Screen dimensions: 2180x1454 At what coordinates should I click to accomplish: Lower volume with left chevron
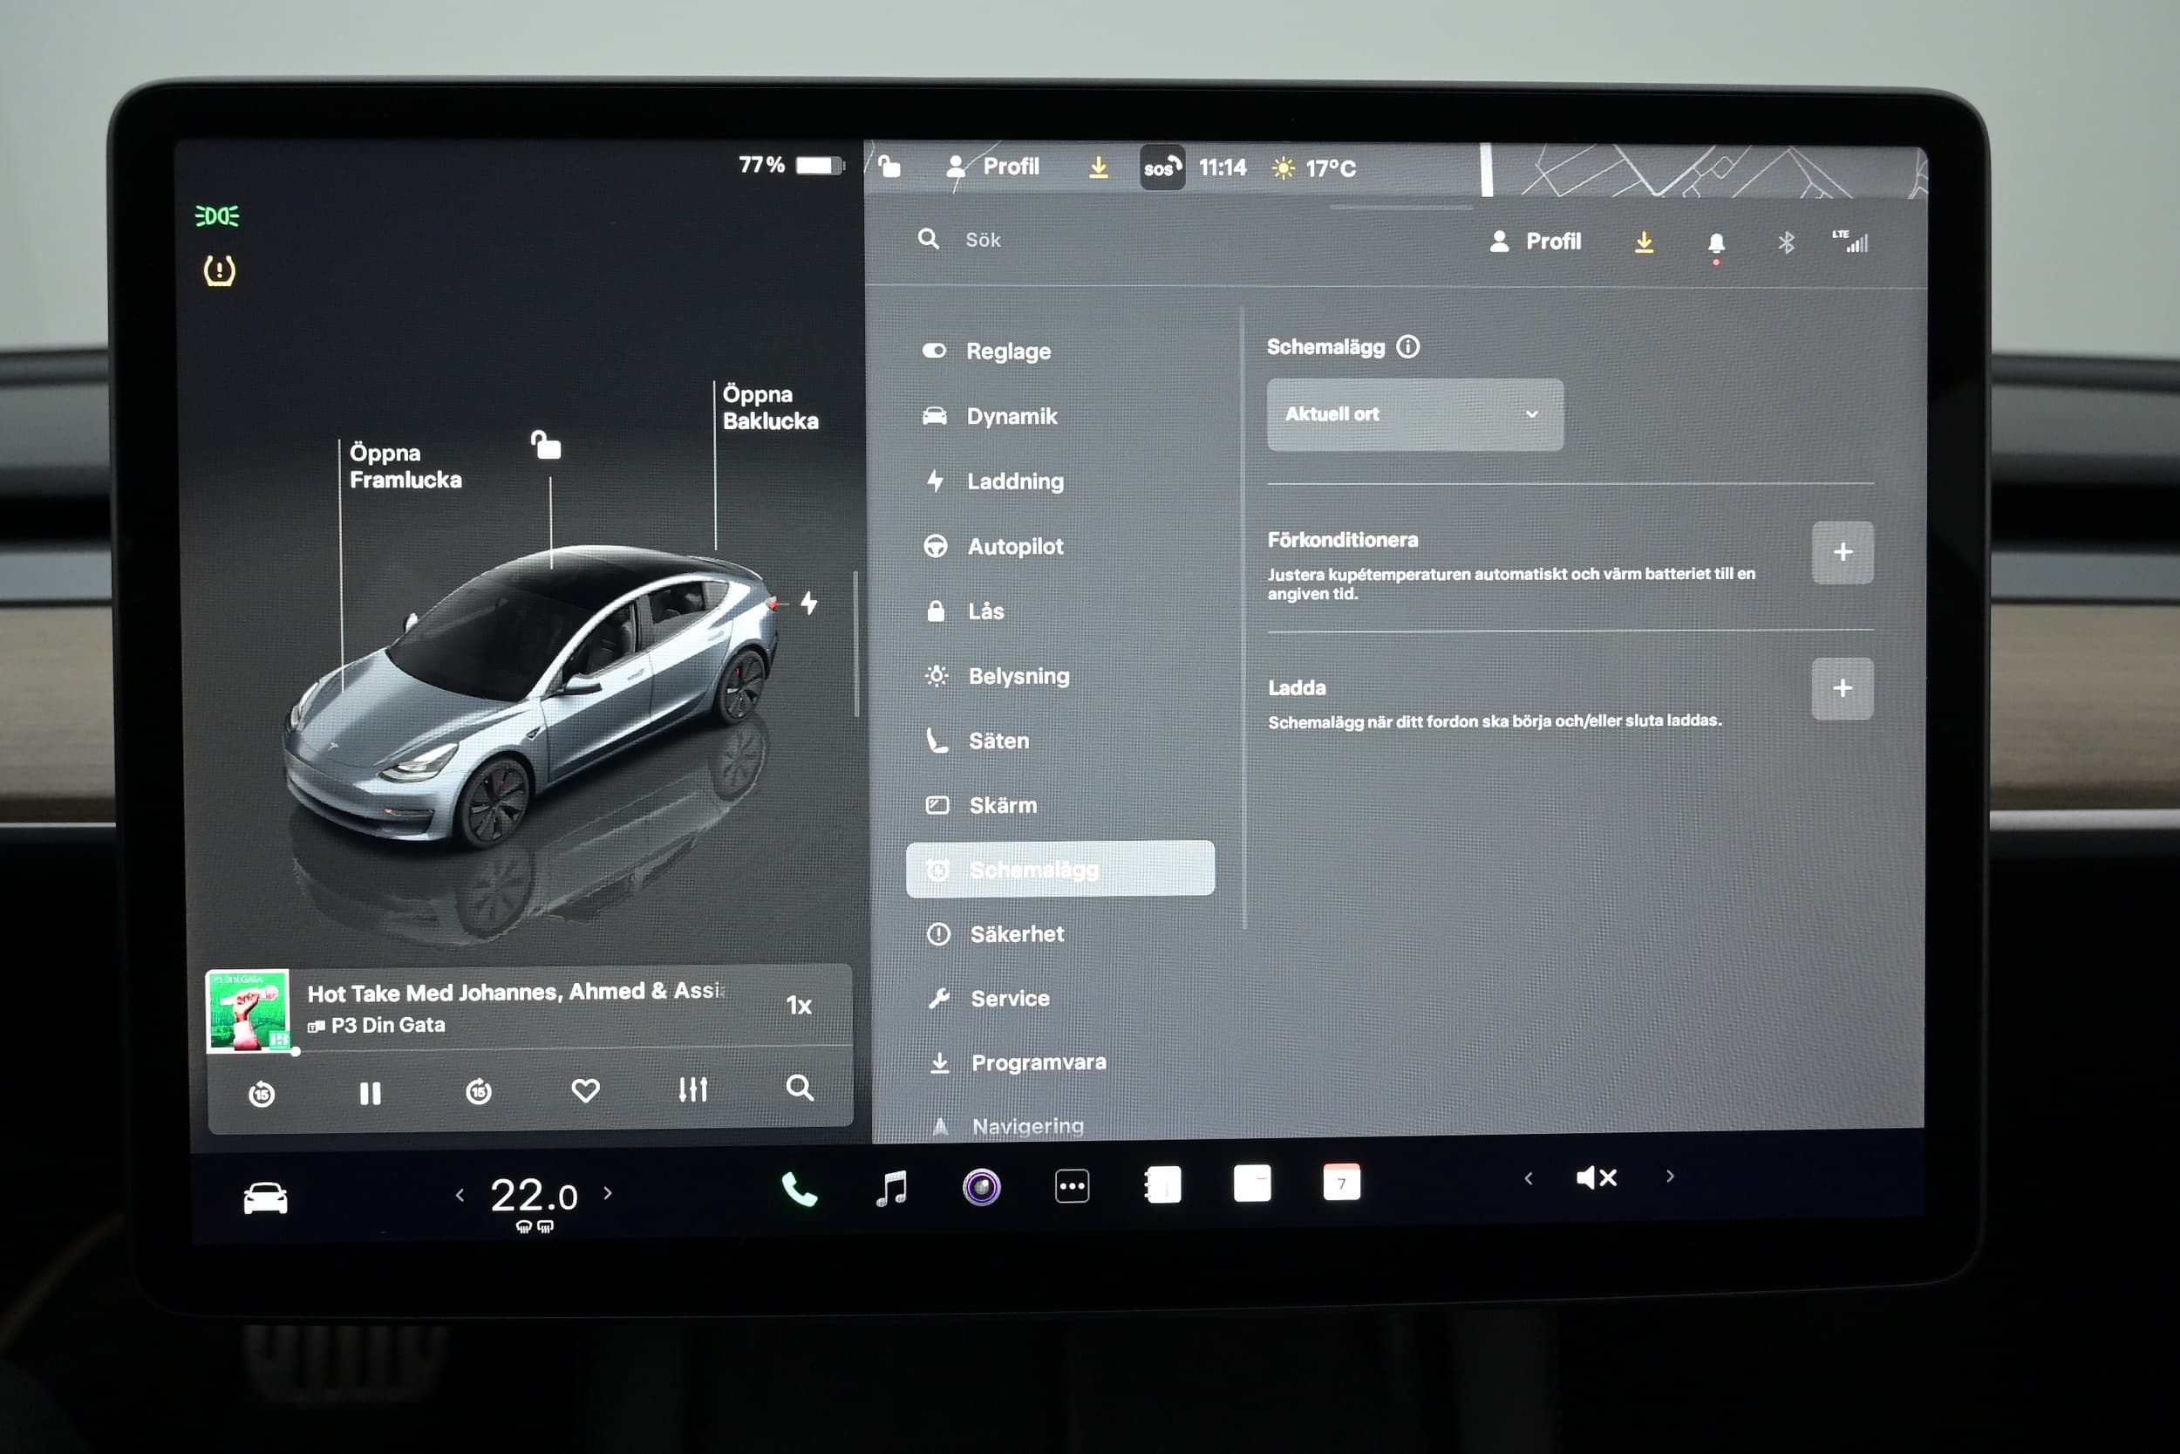click(x=1528, y=1178)
